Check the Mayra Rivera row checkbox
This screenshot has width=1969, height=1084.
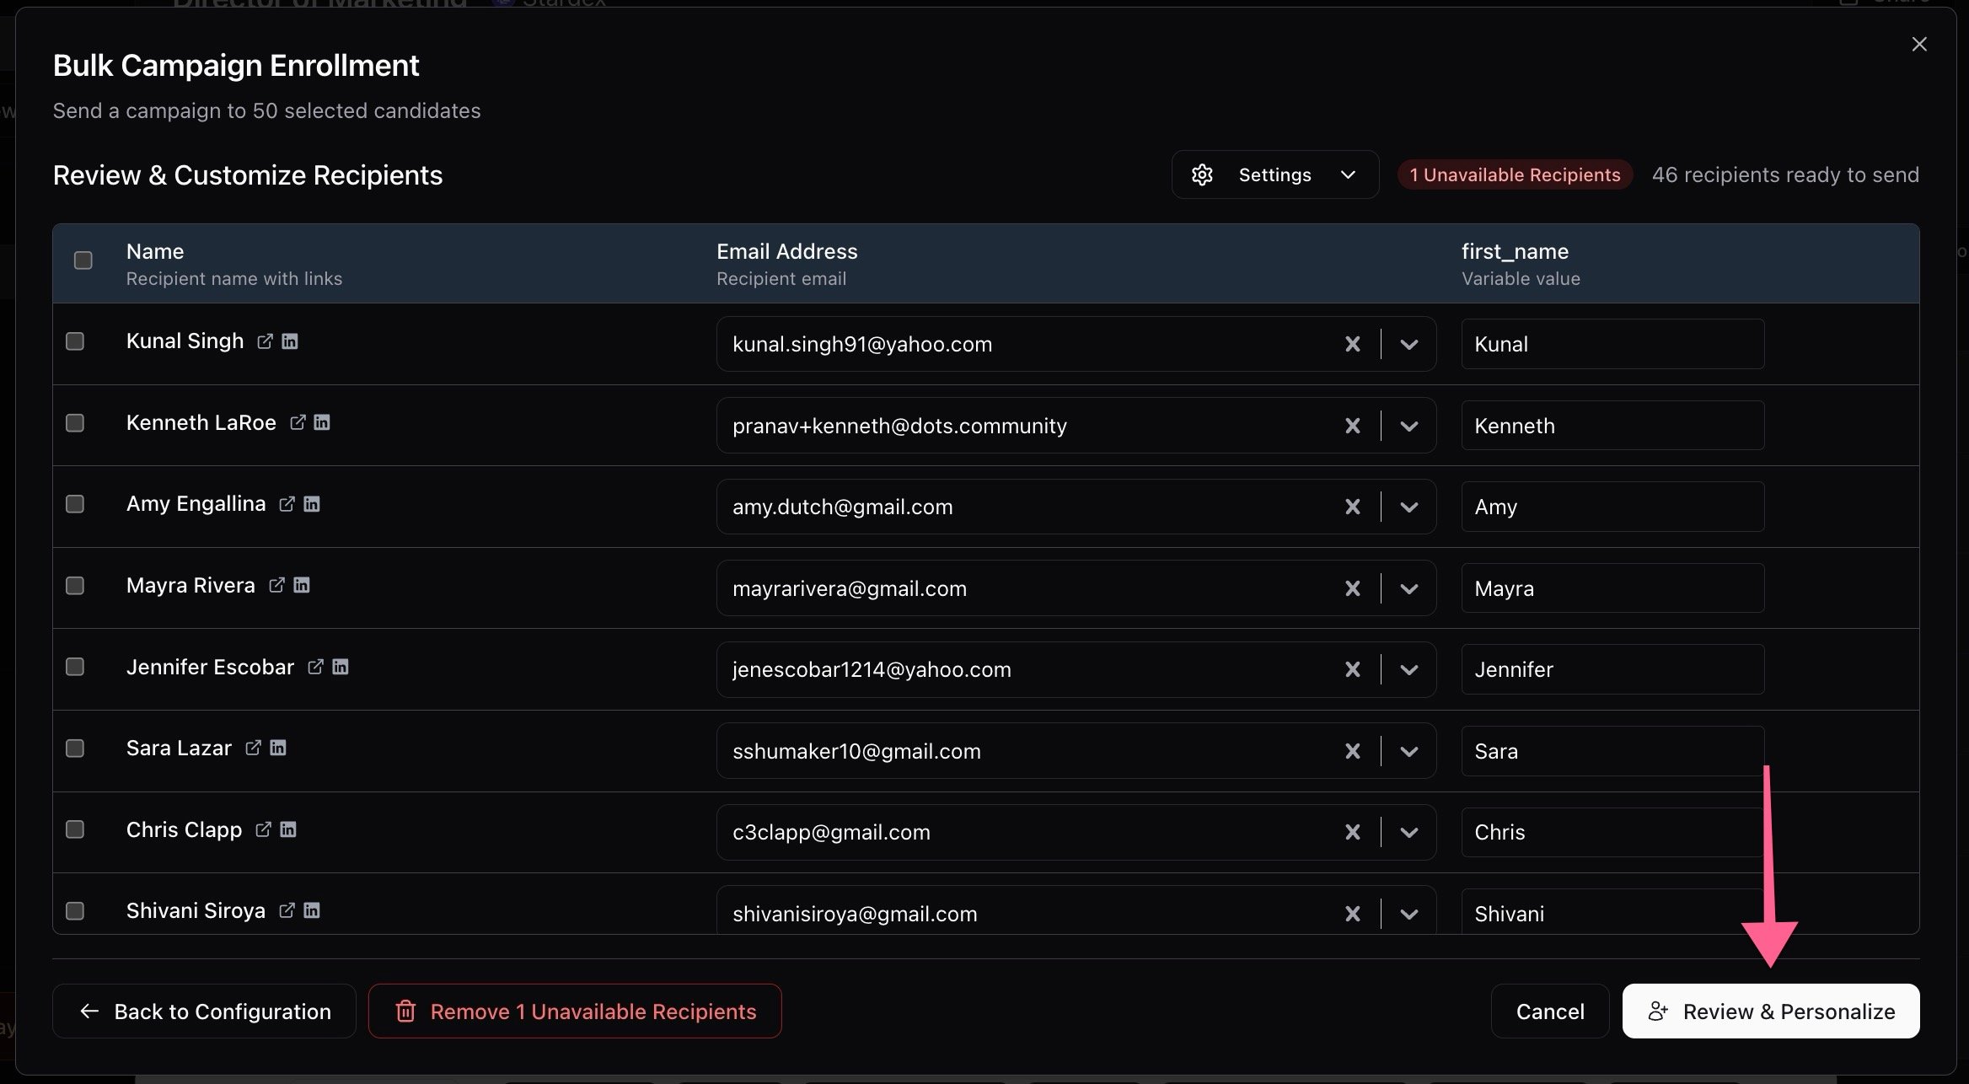(75, 585)
